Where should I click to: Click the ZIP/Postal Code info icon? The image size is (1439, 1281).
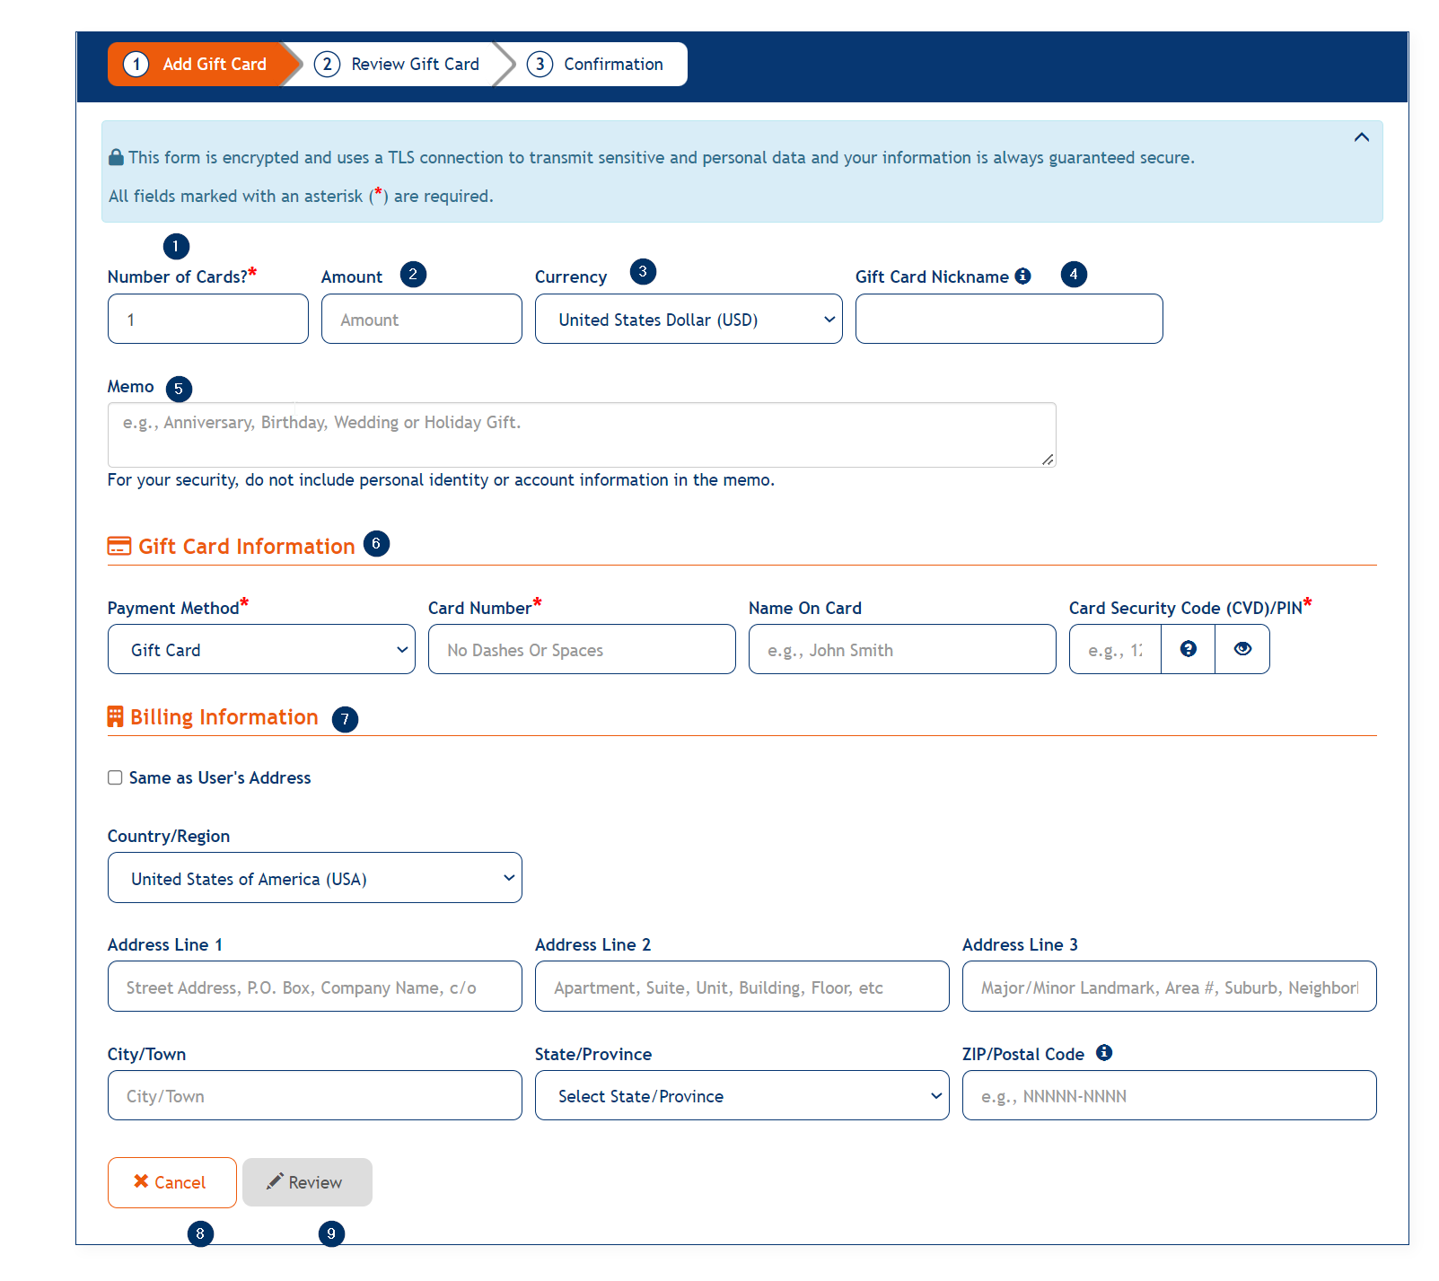pos(1104,1053)
